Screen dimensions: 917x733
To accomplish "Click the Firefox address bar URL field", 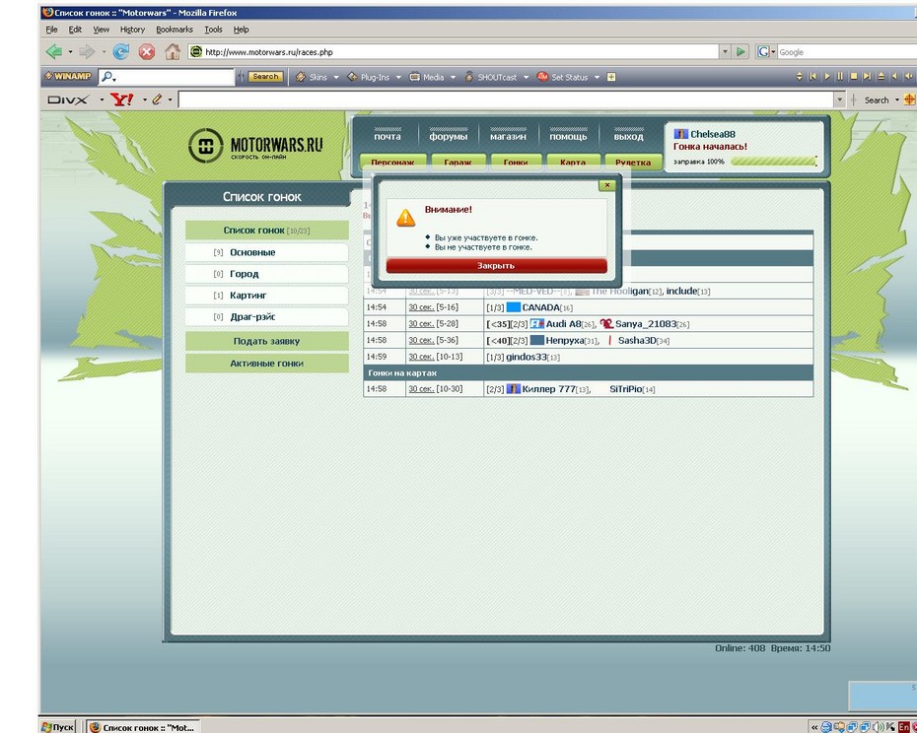I will point(454,52).
